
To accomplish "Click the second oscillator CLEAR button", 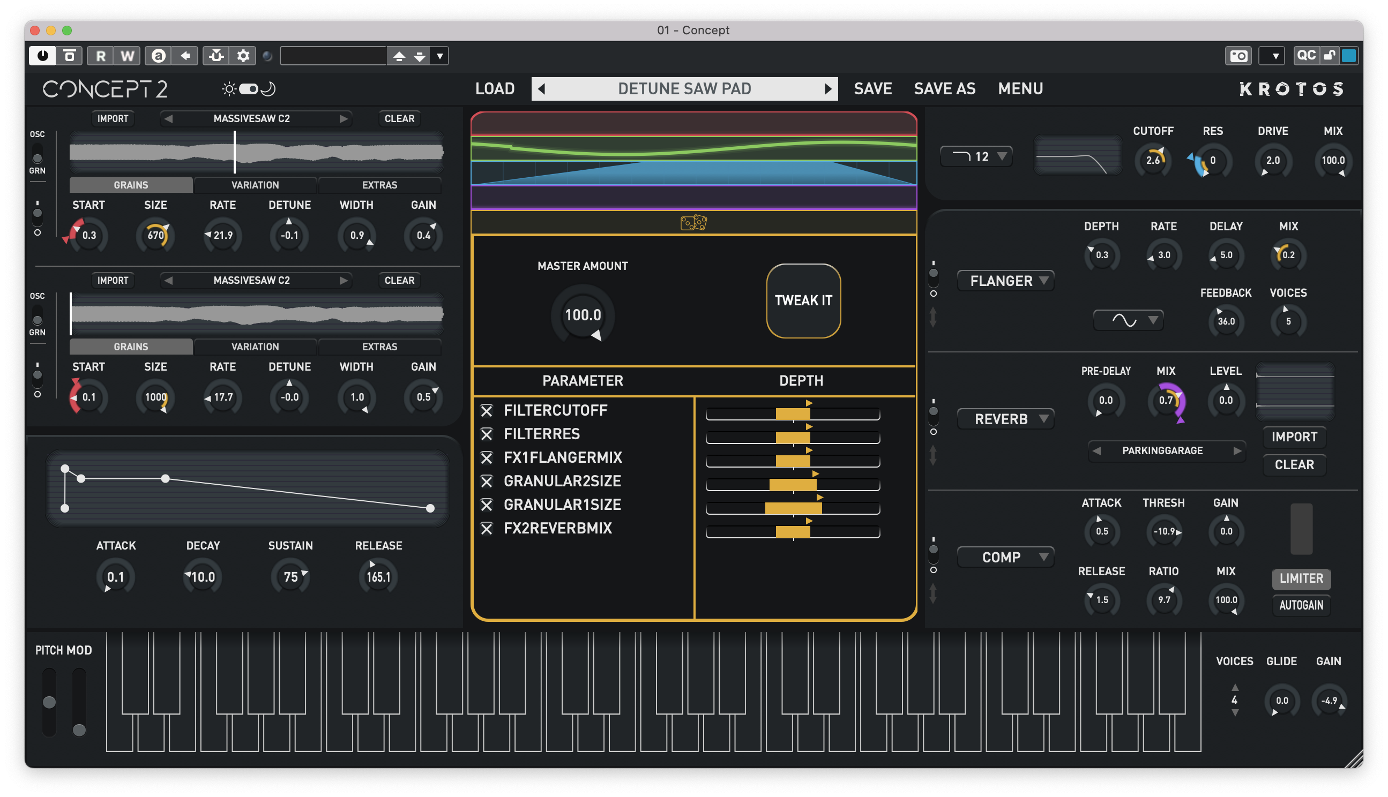I will pyautogui.click(x=399, y=281).
